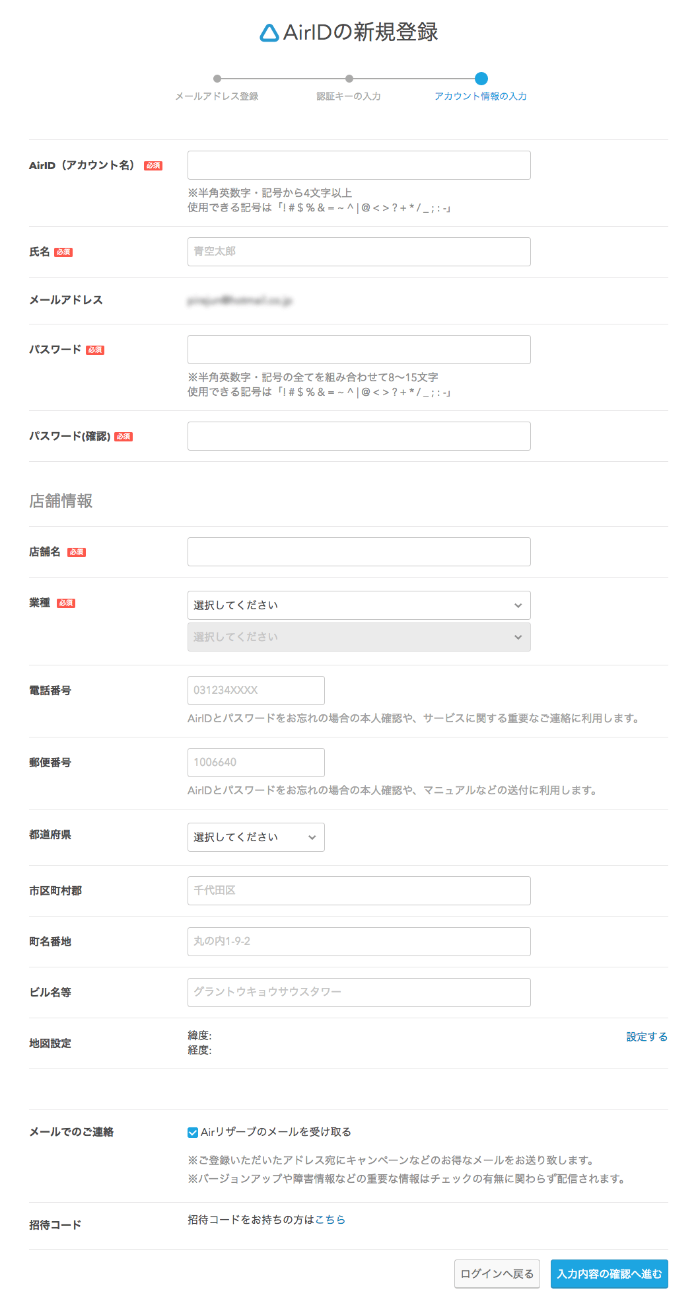Click the 市区町村郡 city field
This screenshot has height=1315, width=698.
[359, 891]
